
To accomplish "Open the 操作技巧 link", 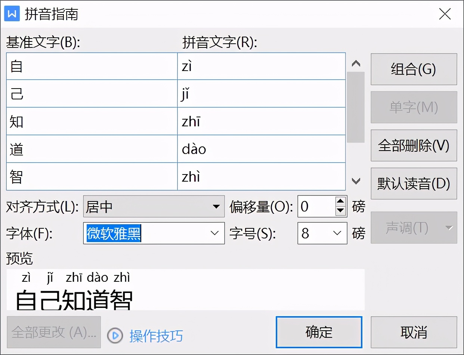I will (156, 336).
